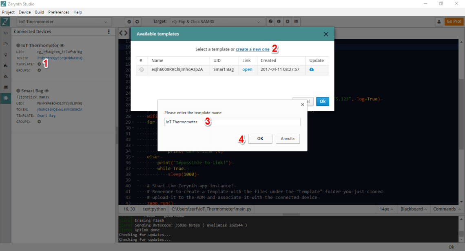Select the radio button for the exJh6000 template
The image size is (465, 251).
[142, 69]
